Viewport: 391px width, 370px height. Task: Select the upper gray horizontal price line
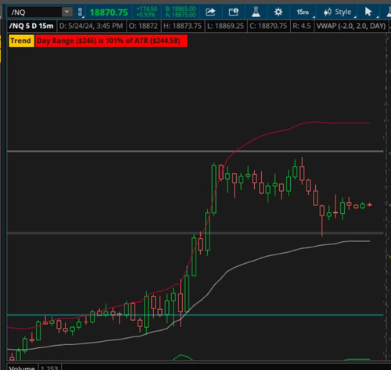click(x=195, y=151)
